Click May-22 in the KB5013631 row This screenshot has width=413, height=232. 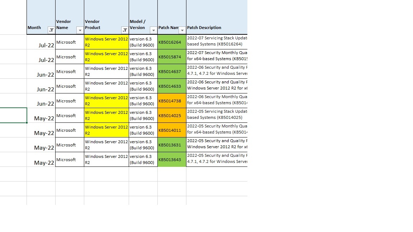pos(44,148)
